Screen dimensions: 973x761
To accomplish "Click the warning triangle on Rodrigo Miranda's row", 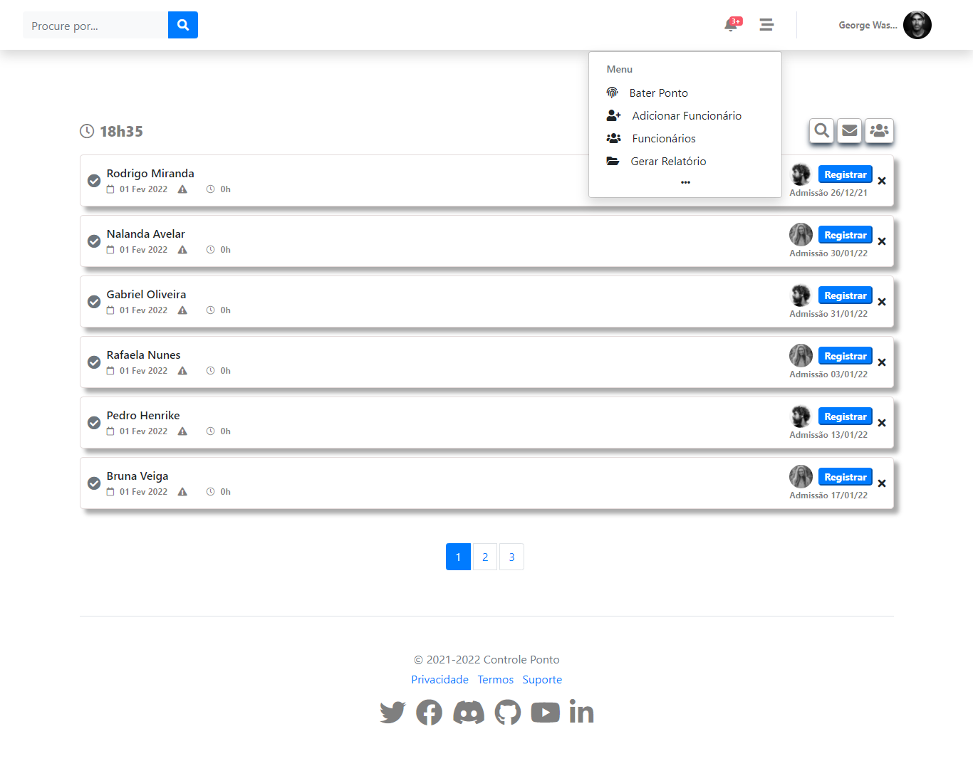I will pyautogui.click(x=182, y=189).
